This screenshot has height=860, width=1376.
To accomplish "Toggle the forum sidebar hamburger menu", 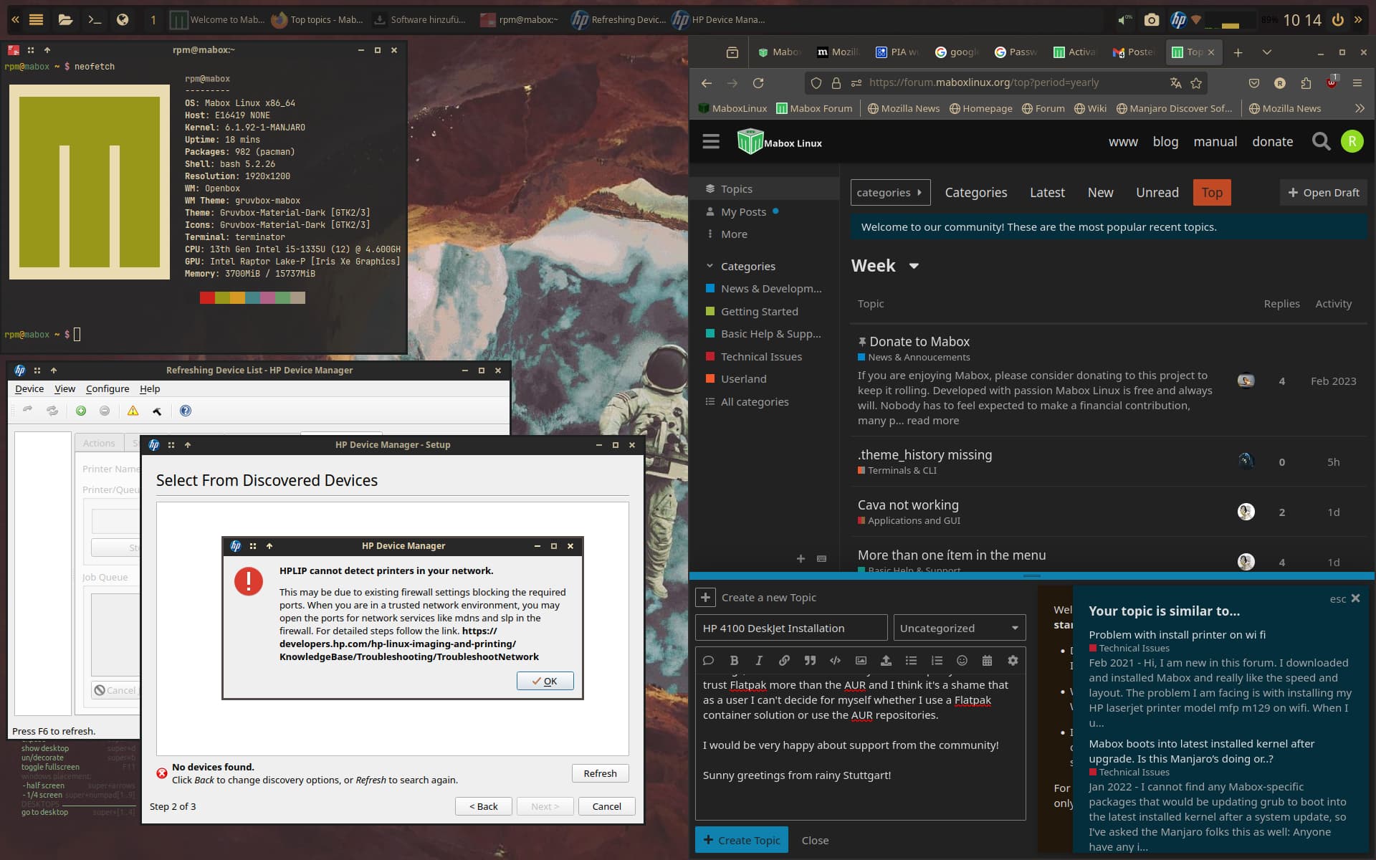I will (710, 141).
